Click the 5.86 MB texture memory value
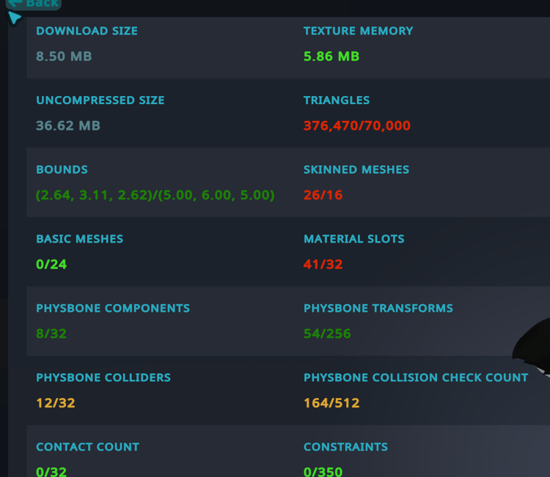Image resolution: width=550 pixels, height=477 pixels. (331, 56)
